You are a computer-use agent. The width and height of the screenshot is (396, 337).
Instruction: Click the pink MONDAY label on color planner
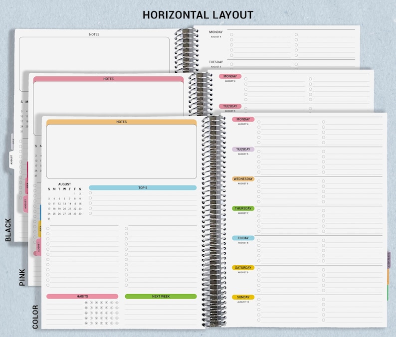tap(243, 119)
